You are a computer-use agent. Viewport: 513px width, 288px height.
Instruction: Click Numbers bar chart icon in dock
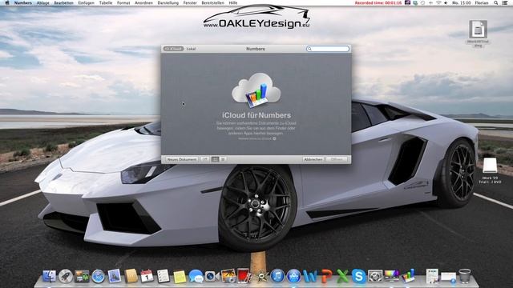408,275
